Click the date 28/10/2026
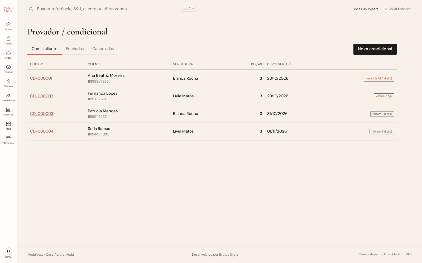Viewport: 422px width, 263px height. click(278, 78)
